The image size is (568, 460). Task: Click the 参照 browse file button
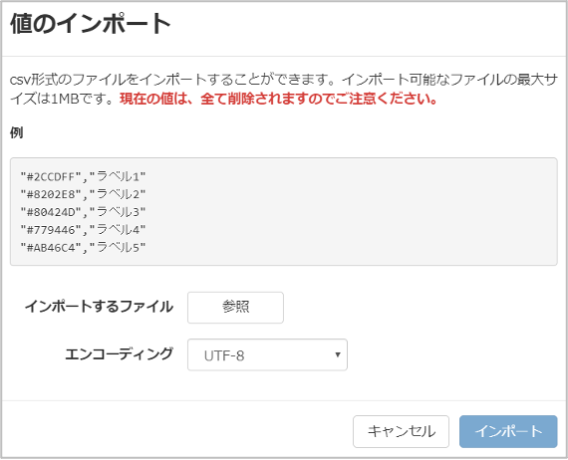pos(235,308)
